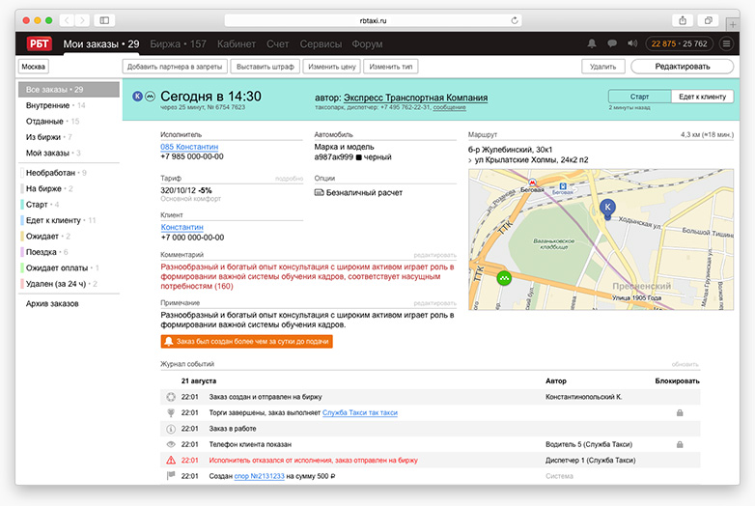Add new Safari tab plus
The width and height of the screenshot is (755, 506).
coord(733,24)
